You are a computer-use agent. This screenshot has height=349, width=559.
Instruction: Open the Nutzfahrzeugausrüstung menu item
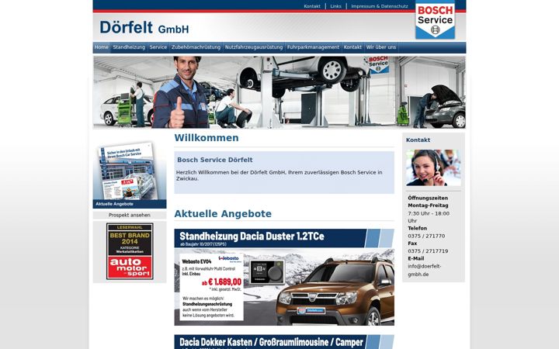(x=254, y=47)
